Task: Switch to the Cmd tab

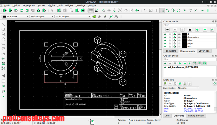Action: point(167,116)
